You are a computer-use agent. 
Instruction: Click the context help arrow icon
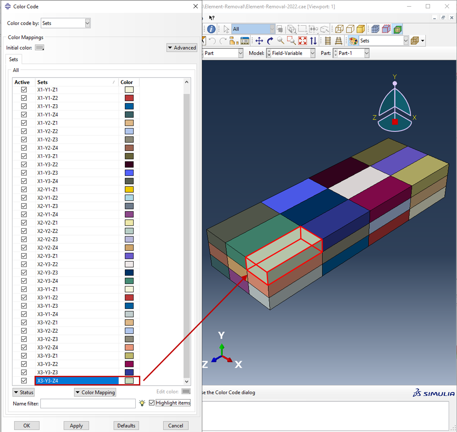212,18
